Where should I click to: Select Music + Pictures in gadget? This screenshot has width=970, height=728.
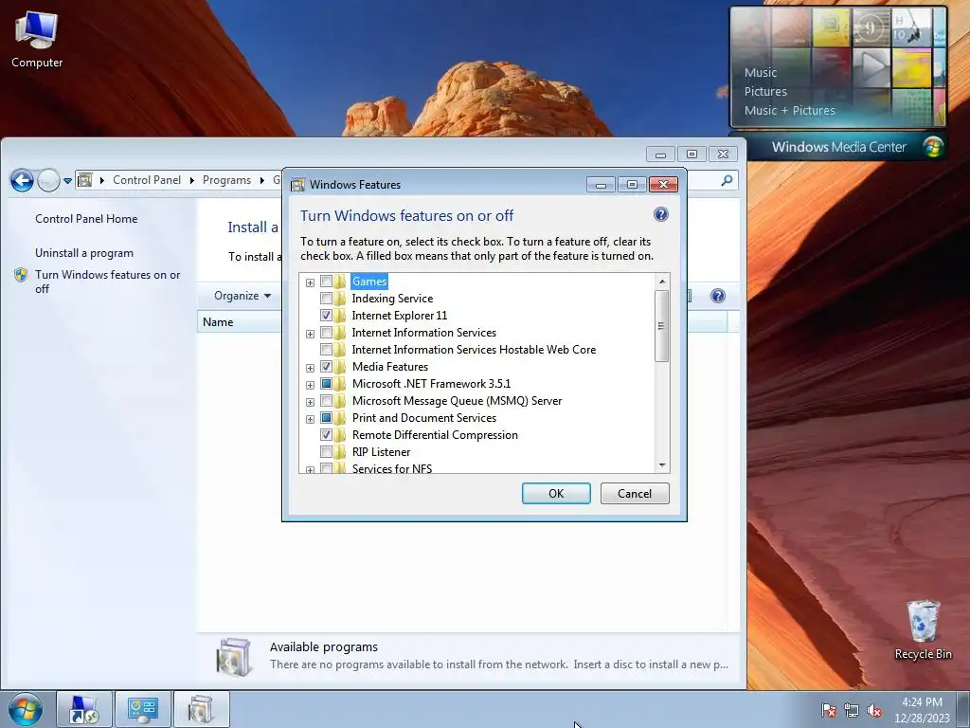point(789,110)
